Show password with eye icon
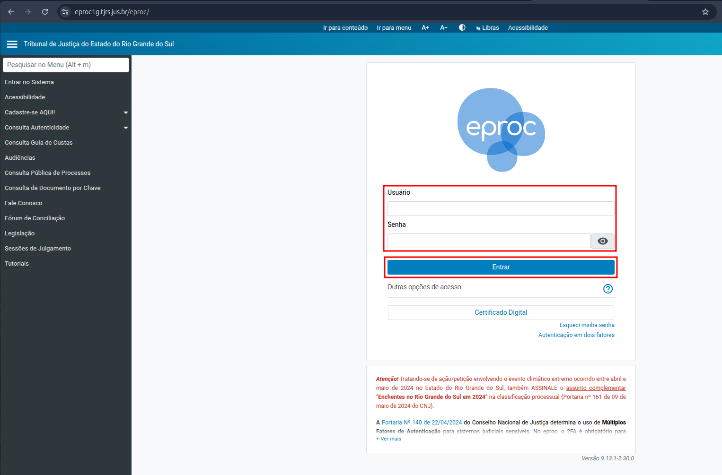722x475 pixels. (x=603, y=241)
